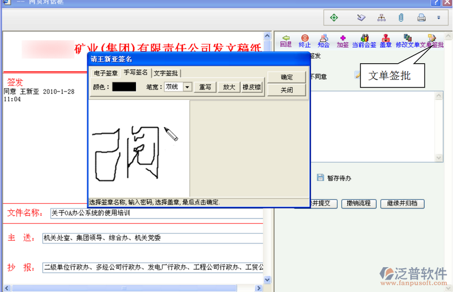Click the paperclip attachment icon
Viewport: 453px width, 292px height.
(x=401, y=18)
